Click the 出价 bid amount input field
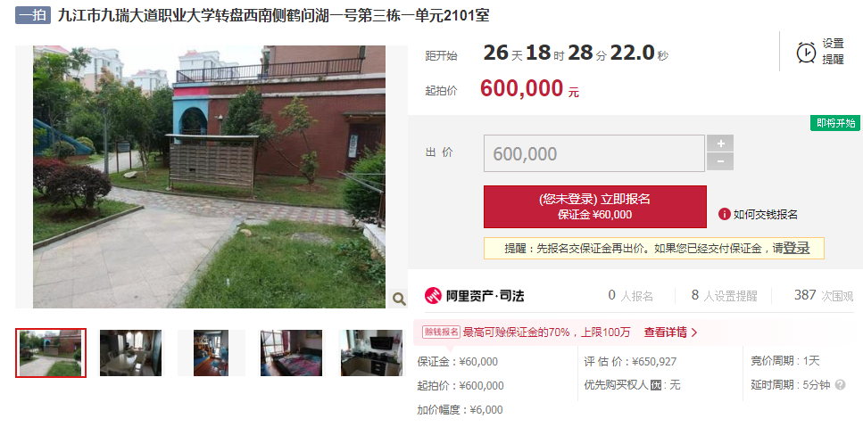This screenshot has width=863, height=435. (594, 153)
